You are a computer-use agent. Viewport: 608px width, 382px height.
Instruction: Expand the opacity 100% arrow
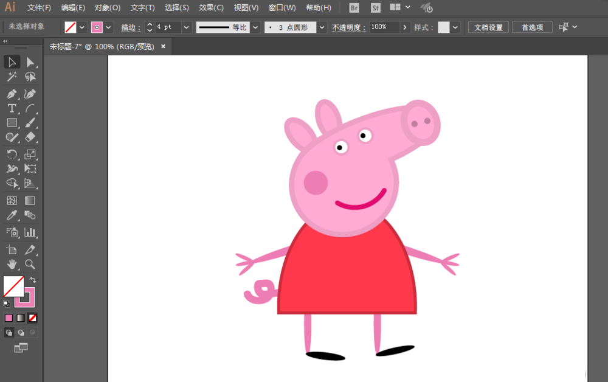405,27
